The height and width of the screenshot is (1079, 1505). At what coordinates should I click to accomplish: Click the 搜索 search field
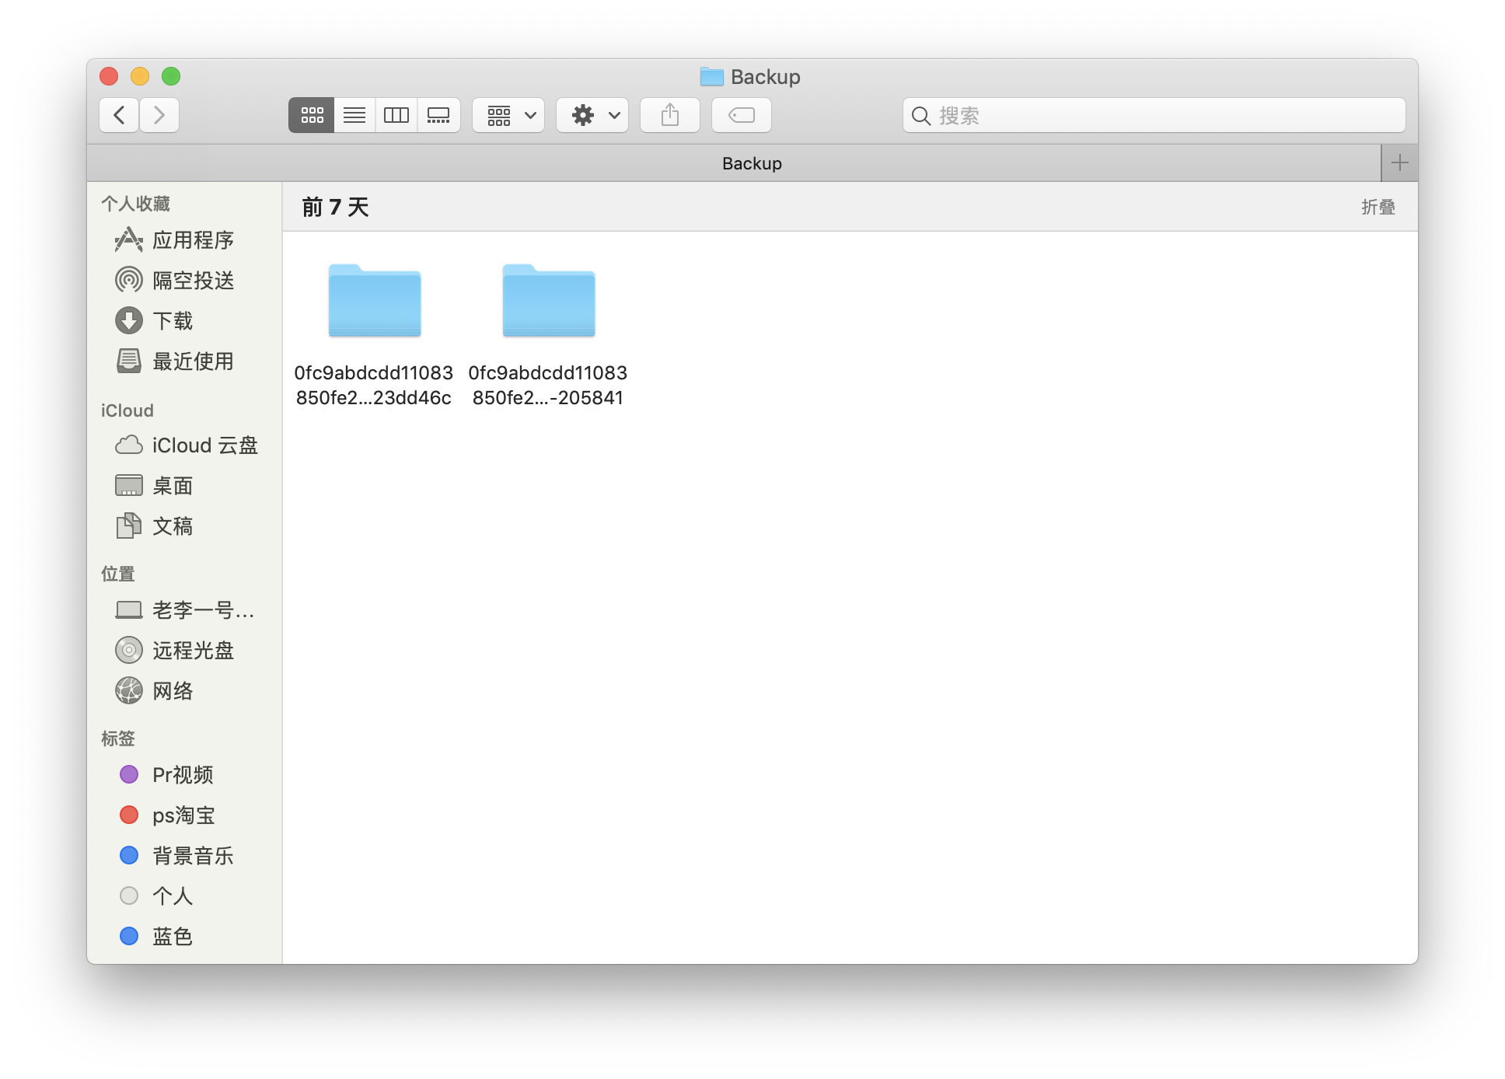[x=1154, y=116]
